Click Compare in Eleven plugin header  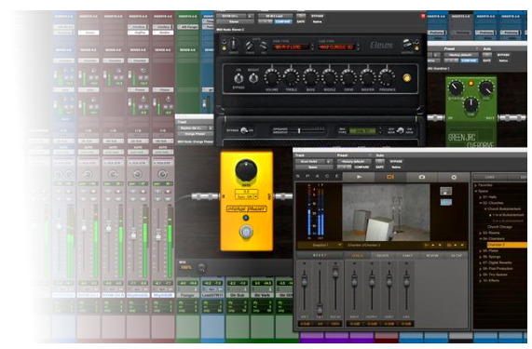282,21
